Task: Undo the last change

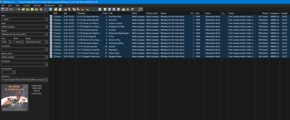Action: (x=11, y=9)
